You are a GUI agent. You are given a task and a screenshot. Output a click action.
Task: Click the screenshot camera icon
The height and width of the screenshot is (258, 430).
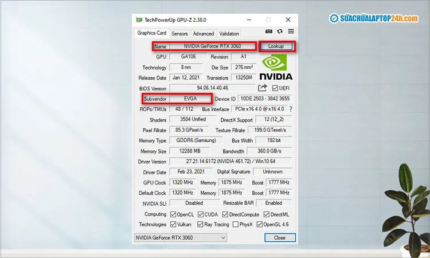[x=269, y=32]
